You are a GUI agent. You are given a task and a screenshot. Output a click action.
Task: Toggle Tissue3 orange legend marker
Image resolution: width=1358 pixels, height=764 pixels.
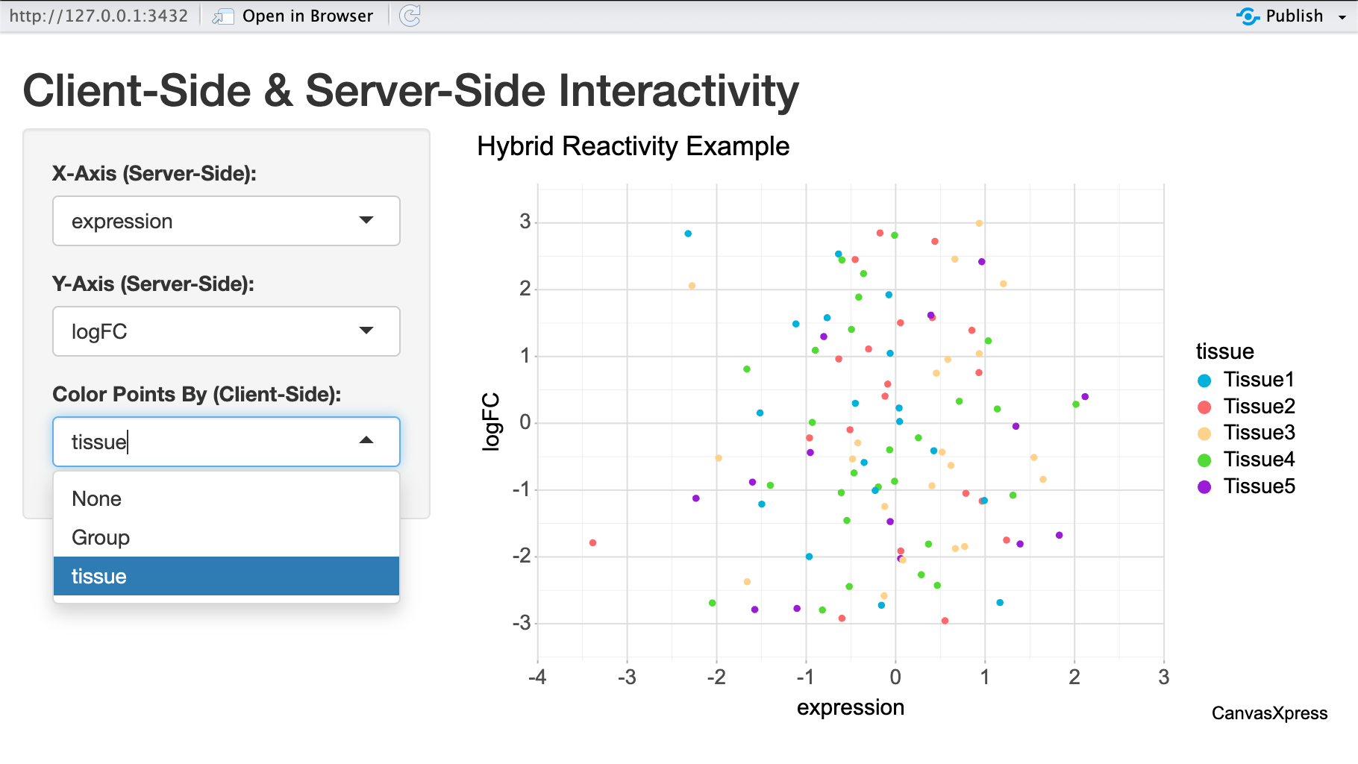coord(1204,433)
